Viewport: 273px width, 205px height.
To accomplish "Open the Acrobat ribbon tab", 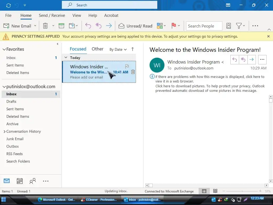I will pos(111,15).
